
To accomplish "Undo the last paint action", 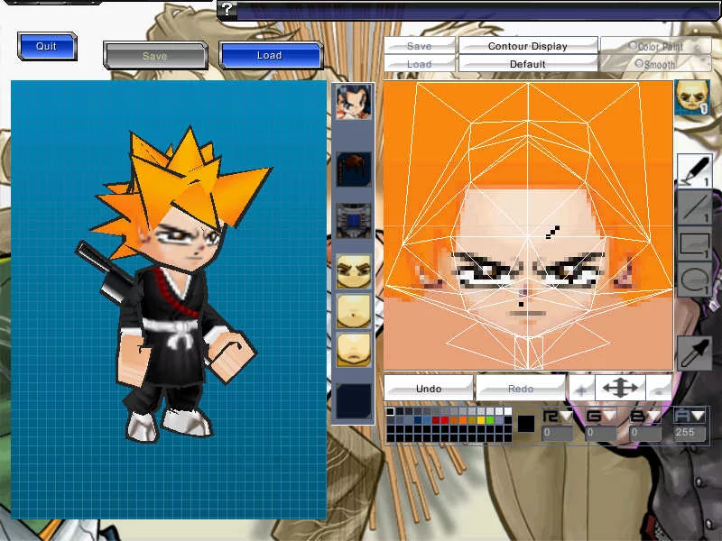I will pyautogui.click(x=428, y=389).
